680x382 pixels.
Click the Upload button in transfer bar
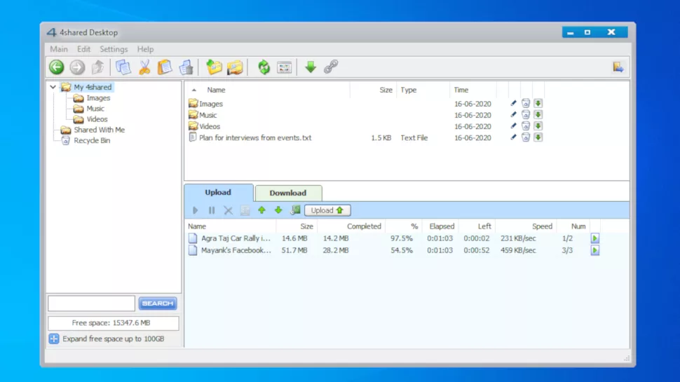(x=327, y=210)
